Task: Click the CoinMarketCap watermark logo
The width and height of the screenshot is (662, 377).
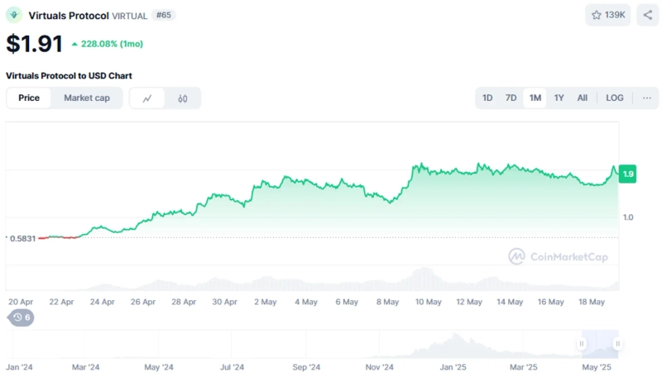Action: click(558, 256)
